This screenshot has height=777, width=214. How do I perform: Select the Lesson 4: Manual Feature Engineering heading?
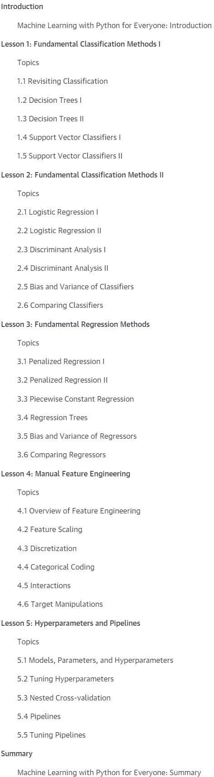click(66, 474)
